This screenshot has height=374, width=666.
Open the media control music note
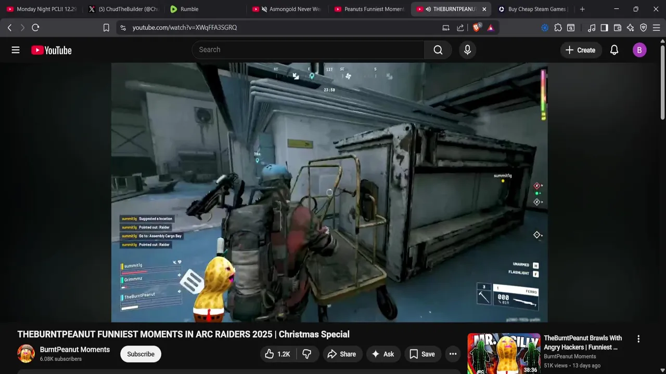(x=592, y=28)
